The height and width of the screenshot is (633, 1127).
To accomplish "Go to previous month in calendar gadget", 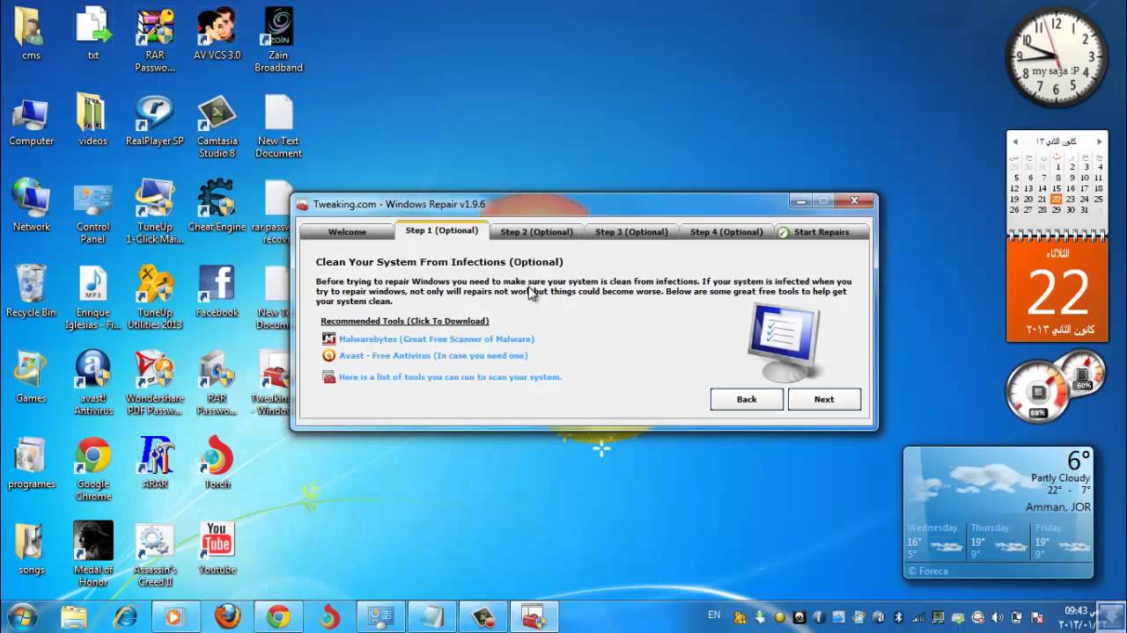I will pos(1014,142).
